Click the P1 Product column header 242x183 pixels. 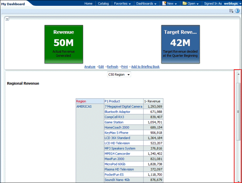click(124, 101)
